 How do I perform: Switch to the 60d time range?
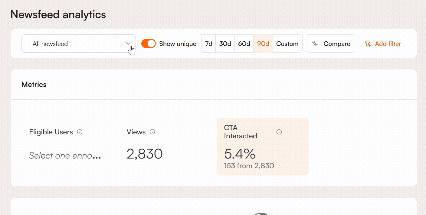tap(244, 44)
